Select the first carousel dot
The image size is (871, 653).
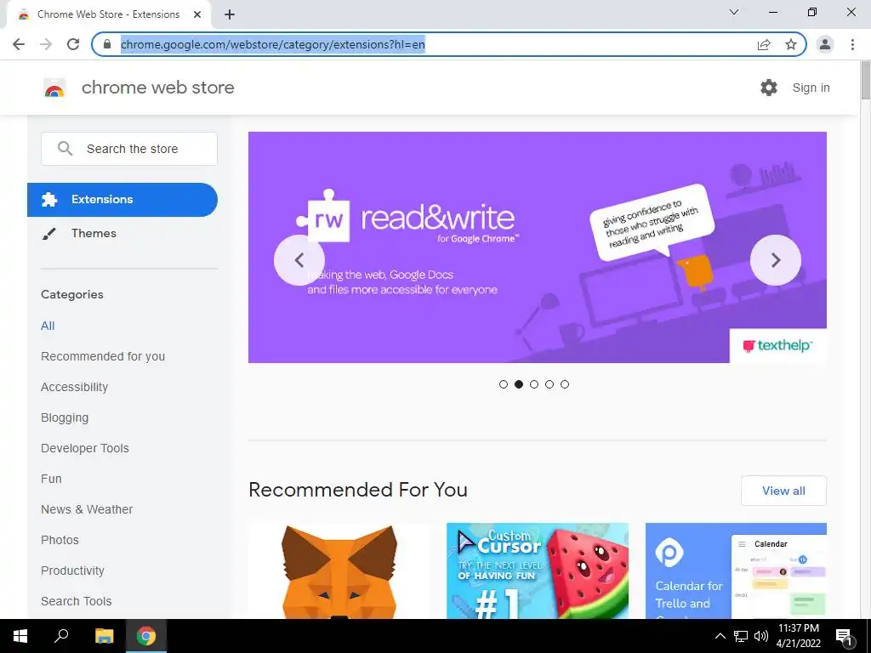point(504,384)
